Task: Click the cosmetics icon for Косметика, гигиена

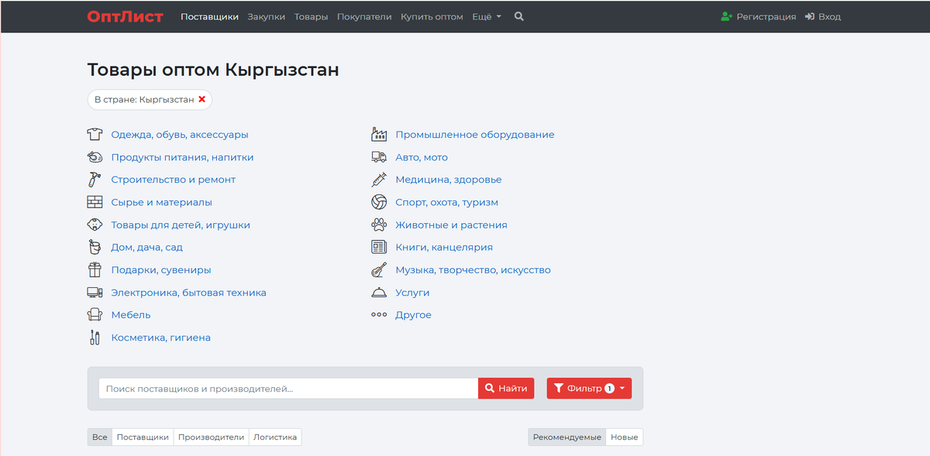Action: (x=95, y=338)
